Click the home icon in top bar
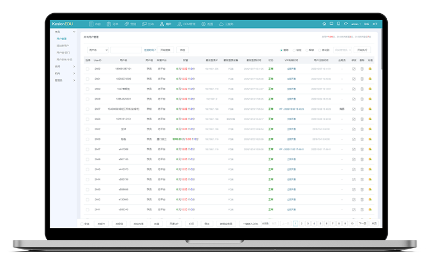This screenshot has height=258, width=429. click(324, 24)
